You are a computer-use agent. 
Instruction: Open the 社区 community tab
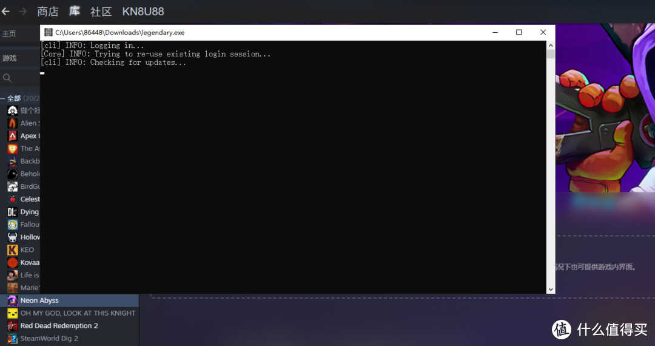101,12
